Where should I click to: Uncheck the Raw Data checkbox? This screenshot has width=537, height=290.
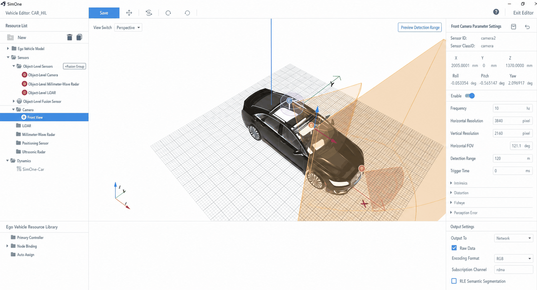click(x=454, y=248)
